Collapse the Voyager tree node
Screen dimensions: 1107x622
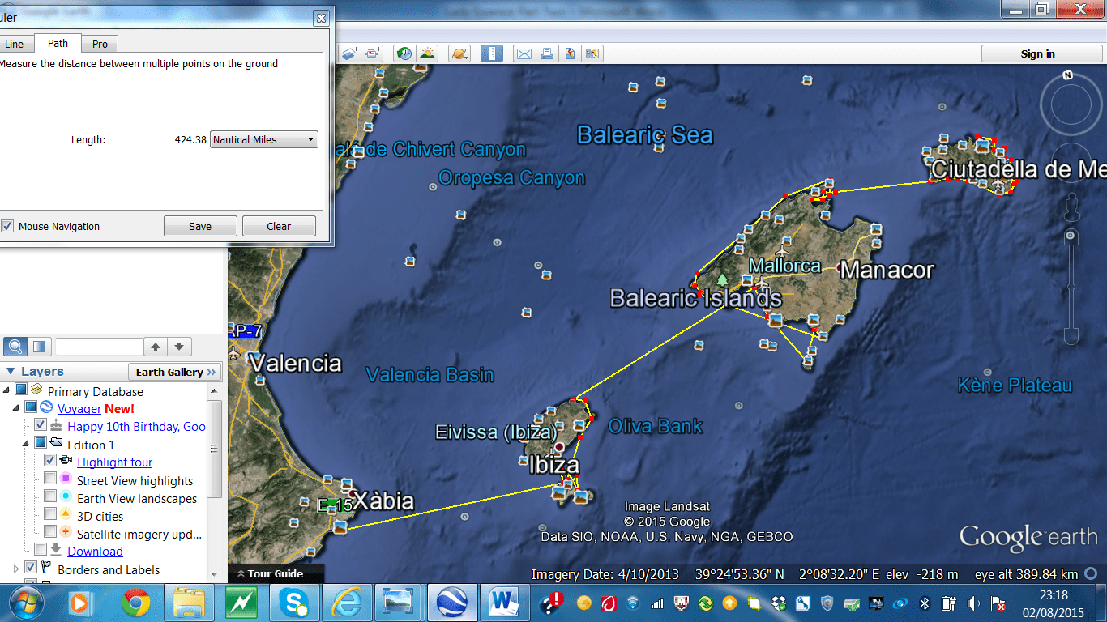pos(16,407)
